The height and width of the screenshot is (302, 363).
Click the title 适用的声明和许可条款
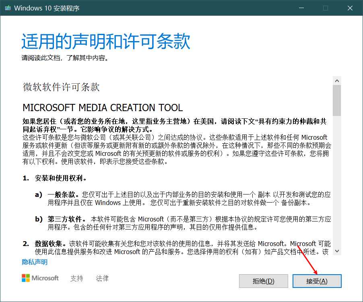coord(106,41)
